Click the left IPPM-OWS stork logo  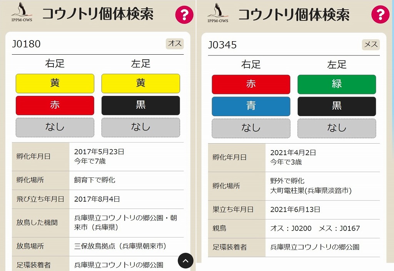pos(22,12)
